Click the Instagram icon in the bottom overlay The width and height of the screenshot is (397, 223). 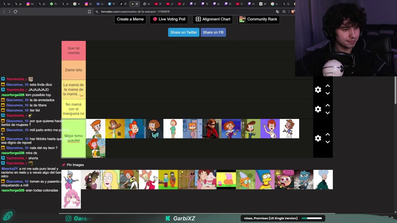click(x=69, y=218)
